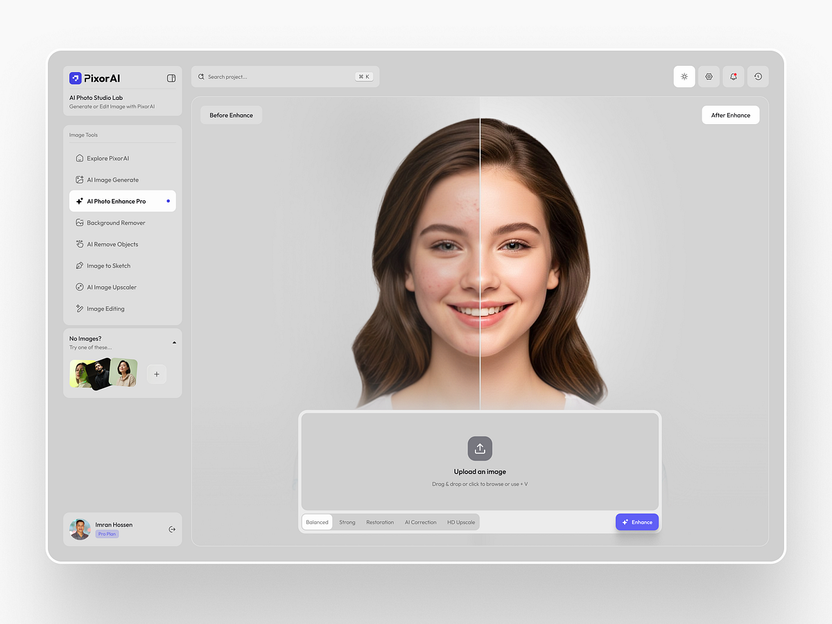Screen dimensions: 832x624
Task: Click the log out icon
Action: pos(172,530)
